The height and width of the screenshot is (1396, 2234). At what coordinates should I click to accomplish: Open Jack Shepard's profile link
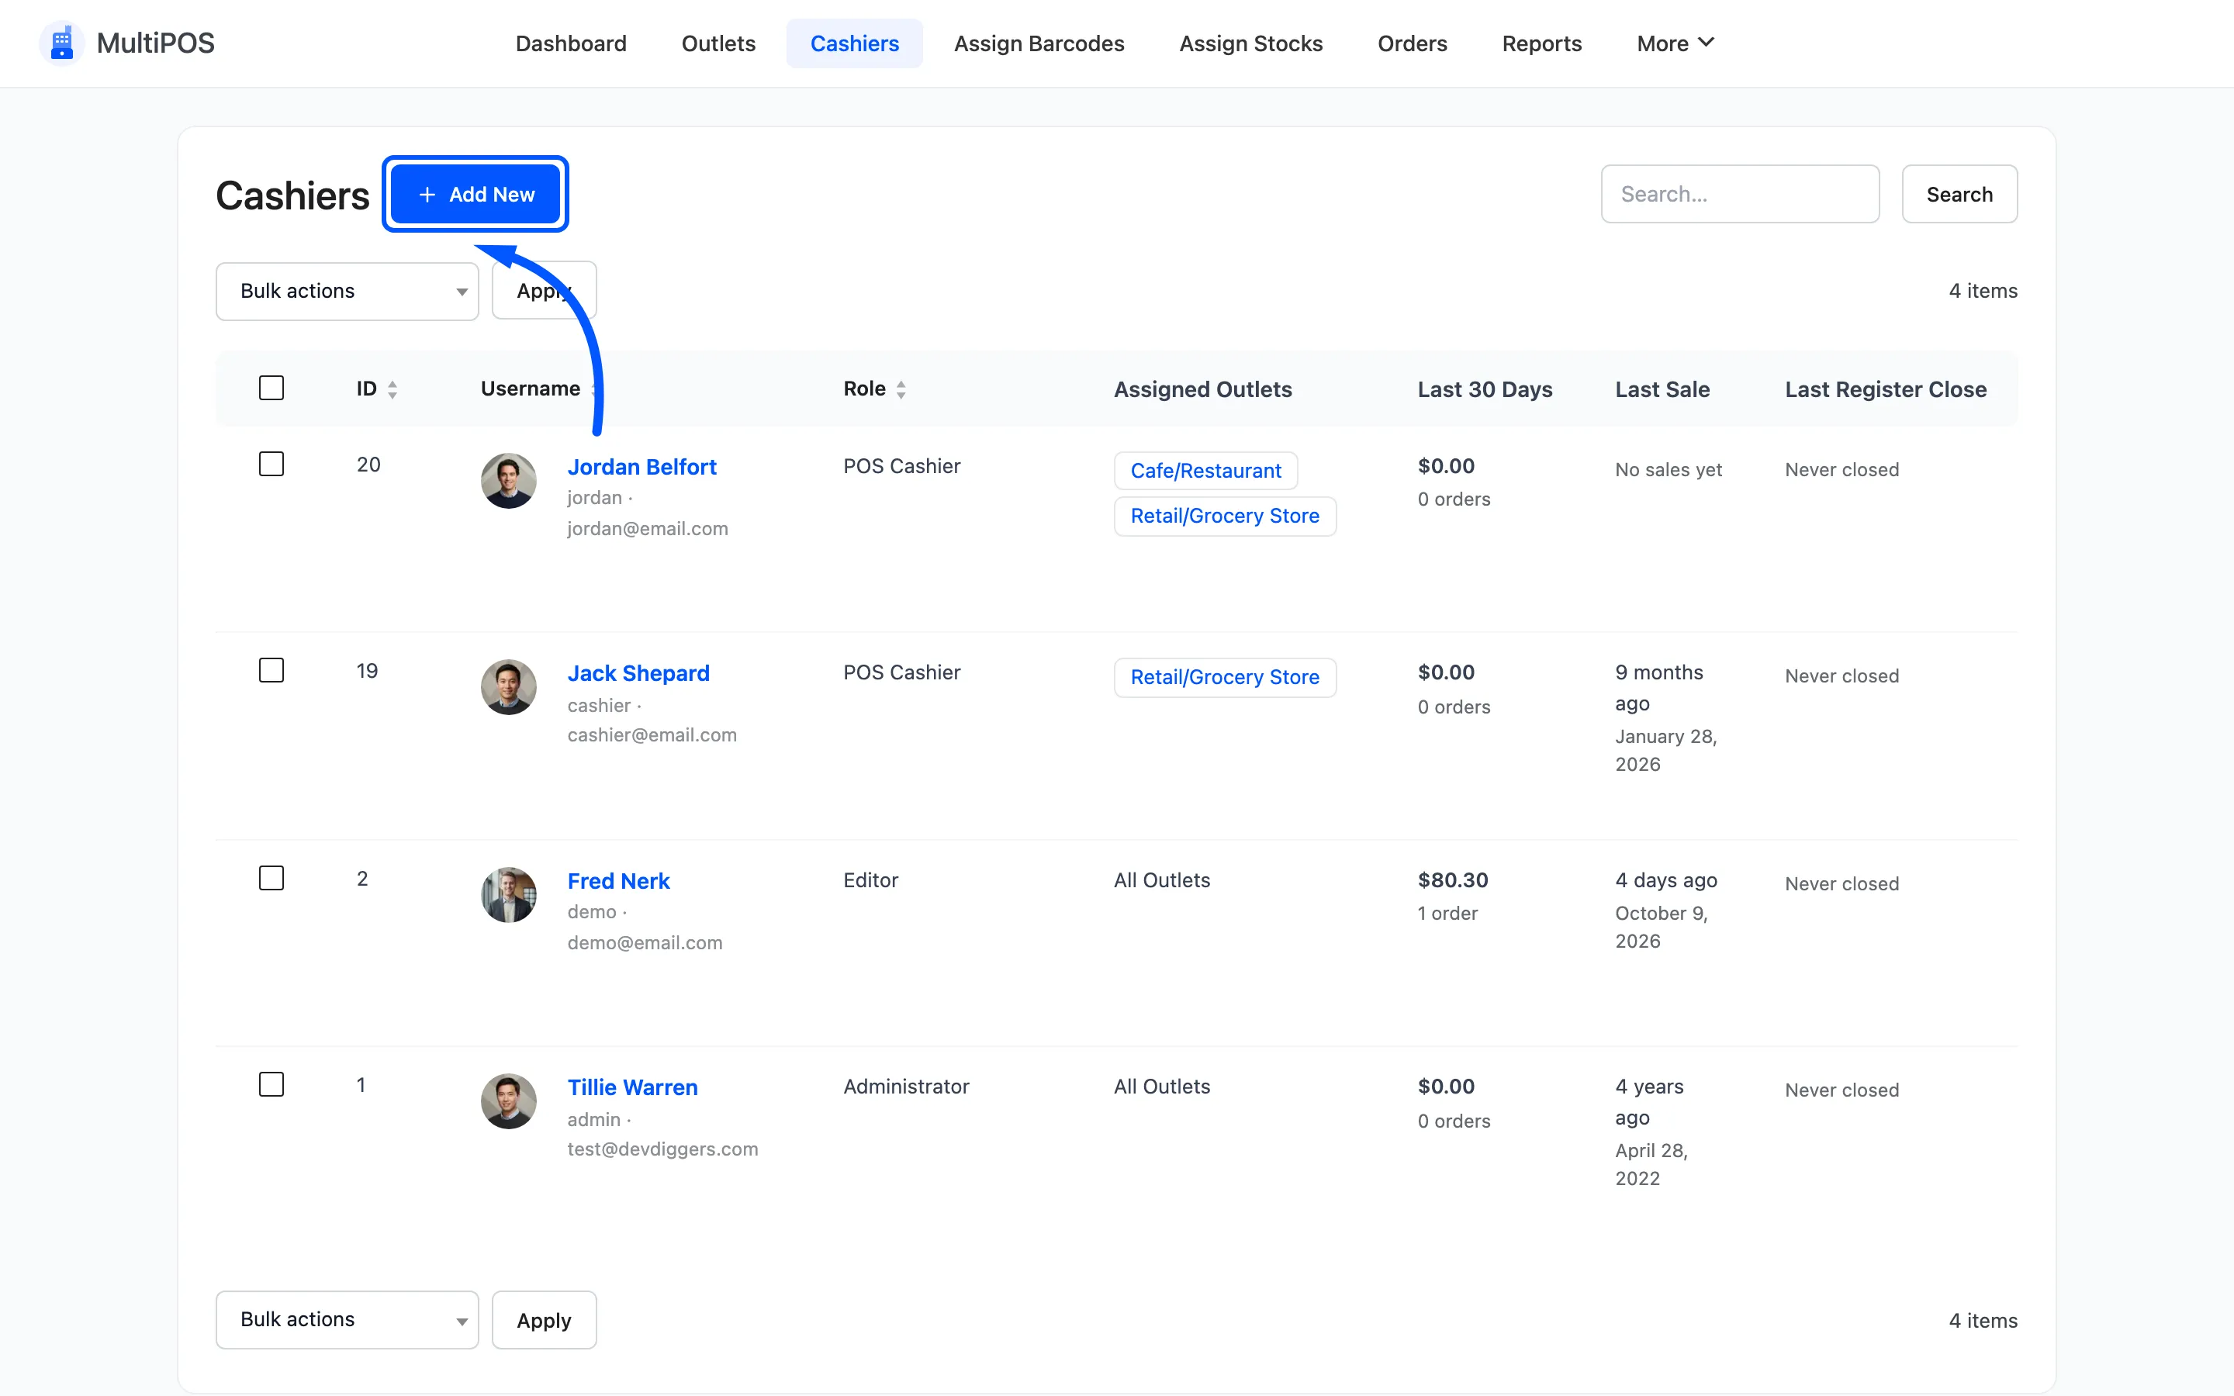click(x=638, y=674)
